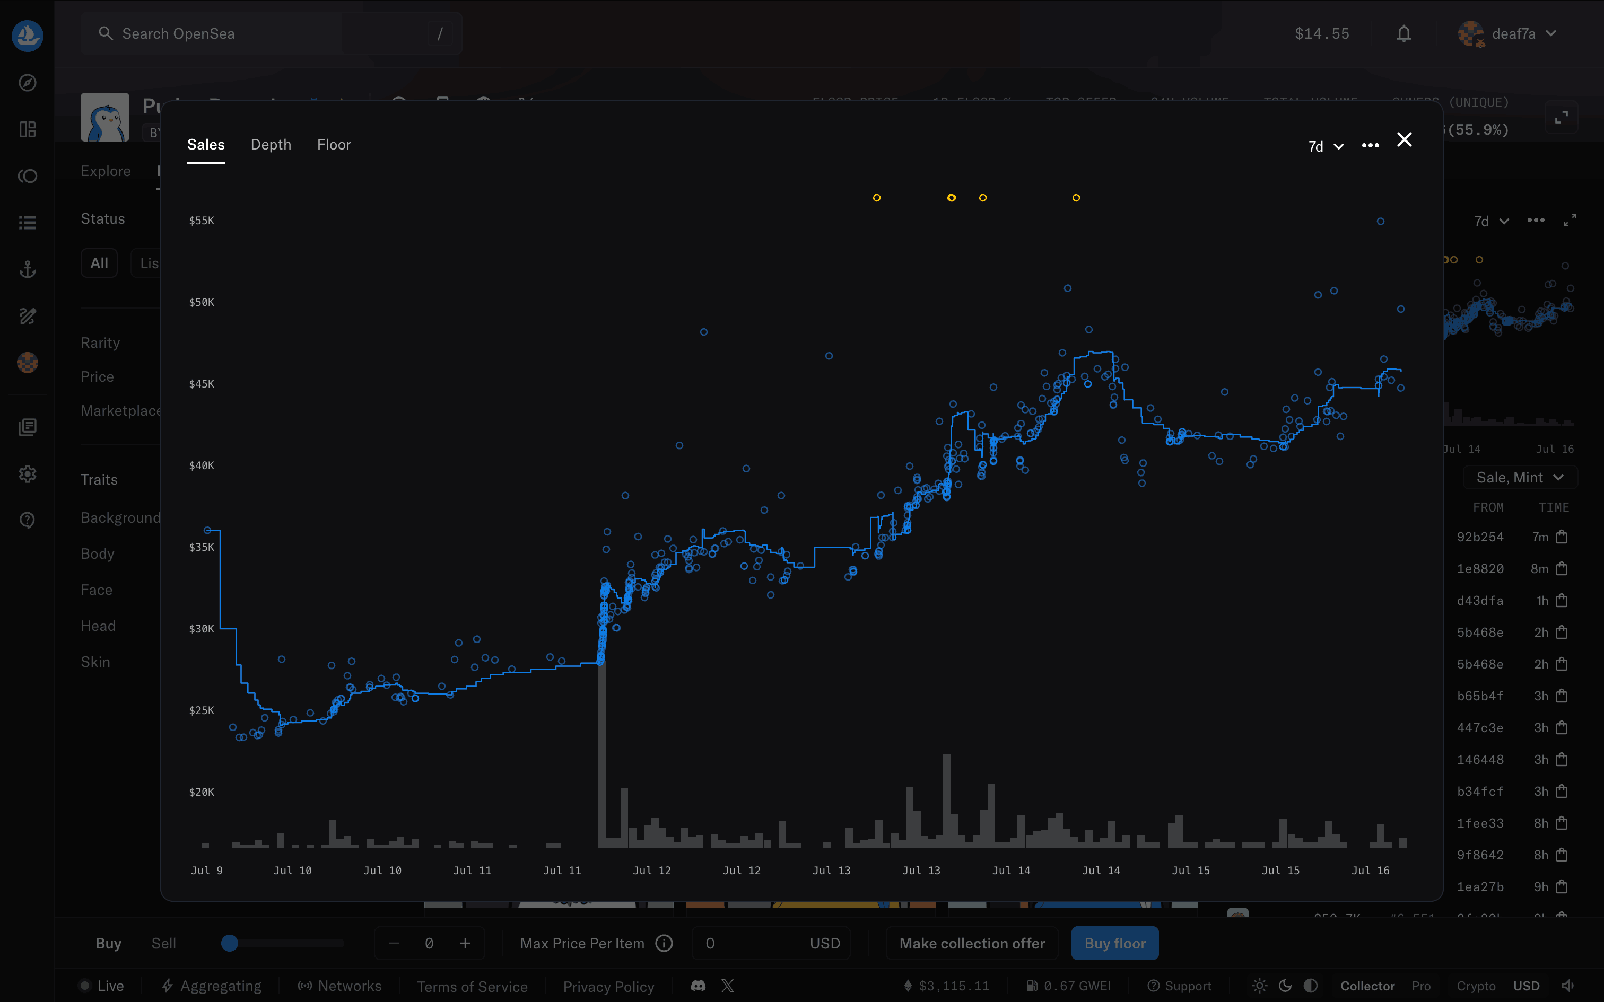
Task: Open sidebar settings gear
Action: click(27, 474)
